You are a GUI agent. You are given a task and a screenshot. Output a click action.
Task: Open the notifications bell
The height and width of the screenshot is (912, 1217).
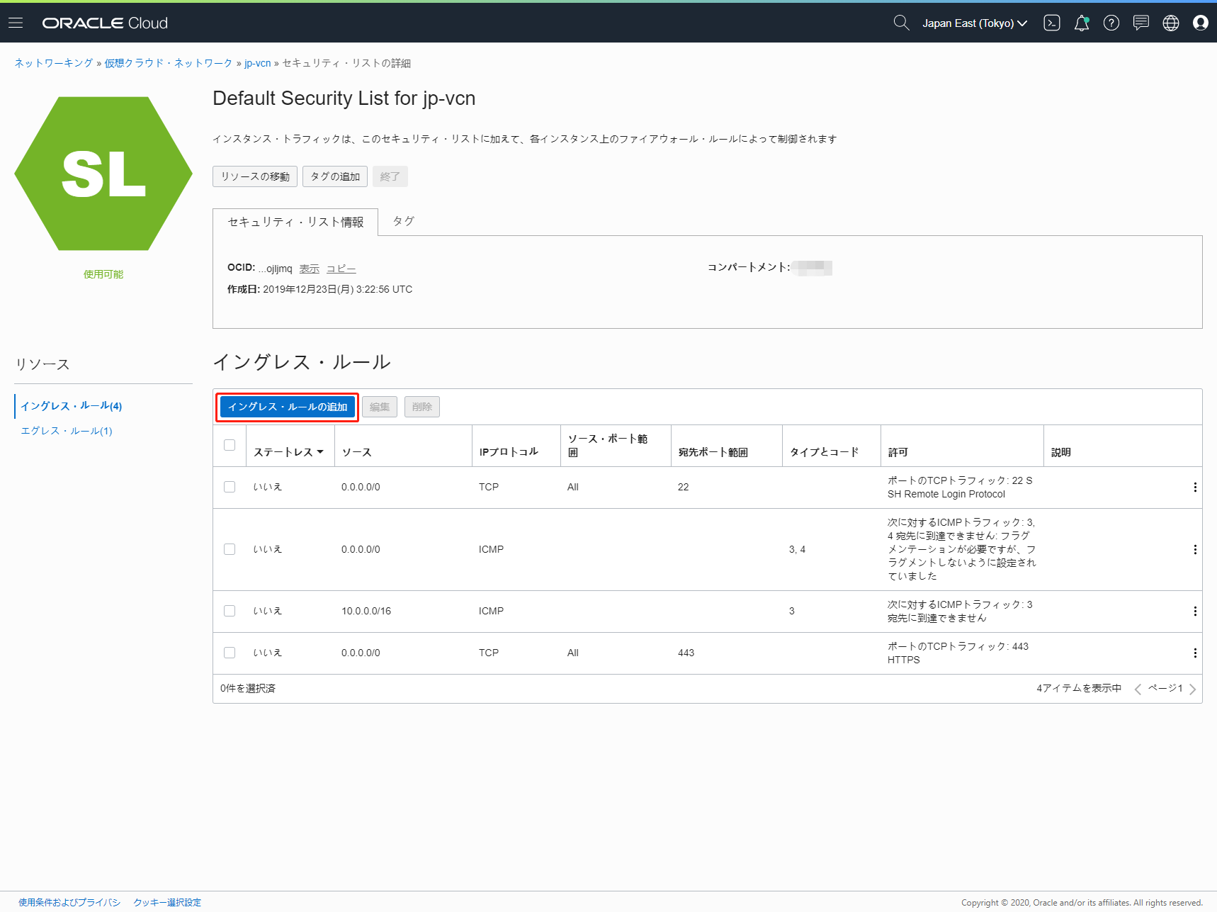(x=1081, y=23)
